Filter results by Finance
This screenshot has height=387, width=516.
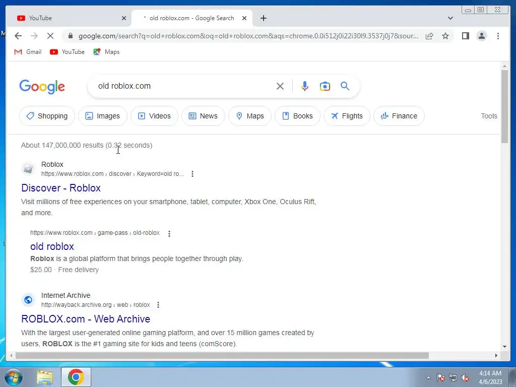pyautogui.click(x=399, y=116)
